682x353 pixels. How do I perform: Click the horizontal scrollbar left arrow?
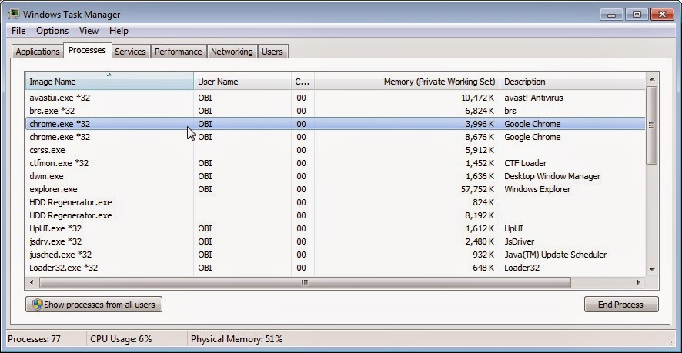32,282
